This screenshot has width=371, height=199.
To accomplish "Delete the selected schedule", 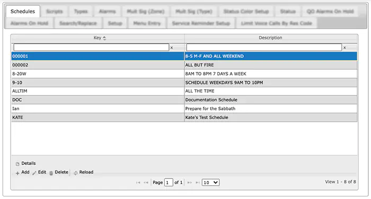I will 59,173.
